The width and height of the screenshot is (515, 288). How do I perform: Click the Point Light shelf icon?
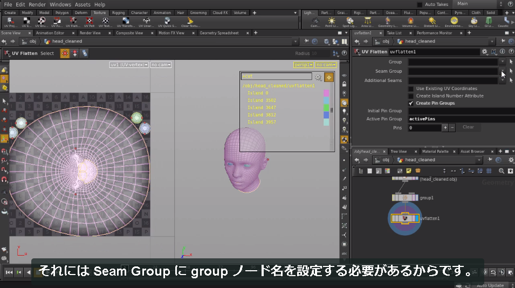point(332,22)
